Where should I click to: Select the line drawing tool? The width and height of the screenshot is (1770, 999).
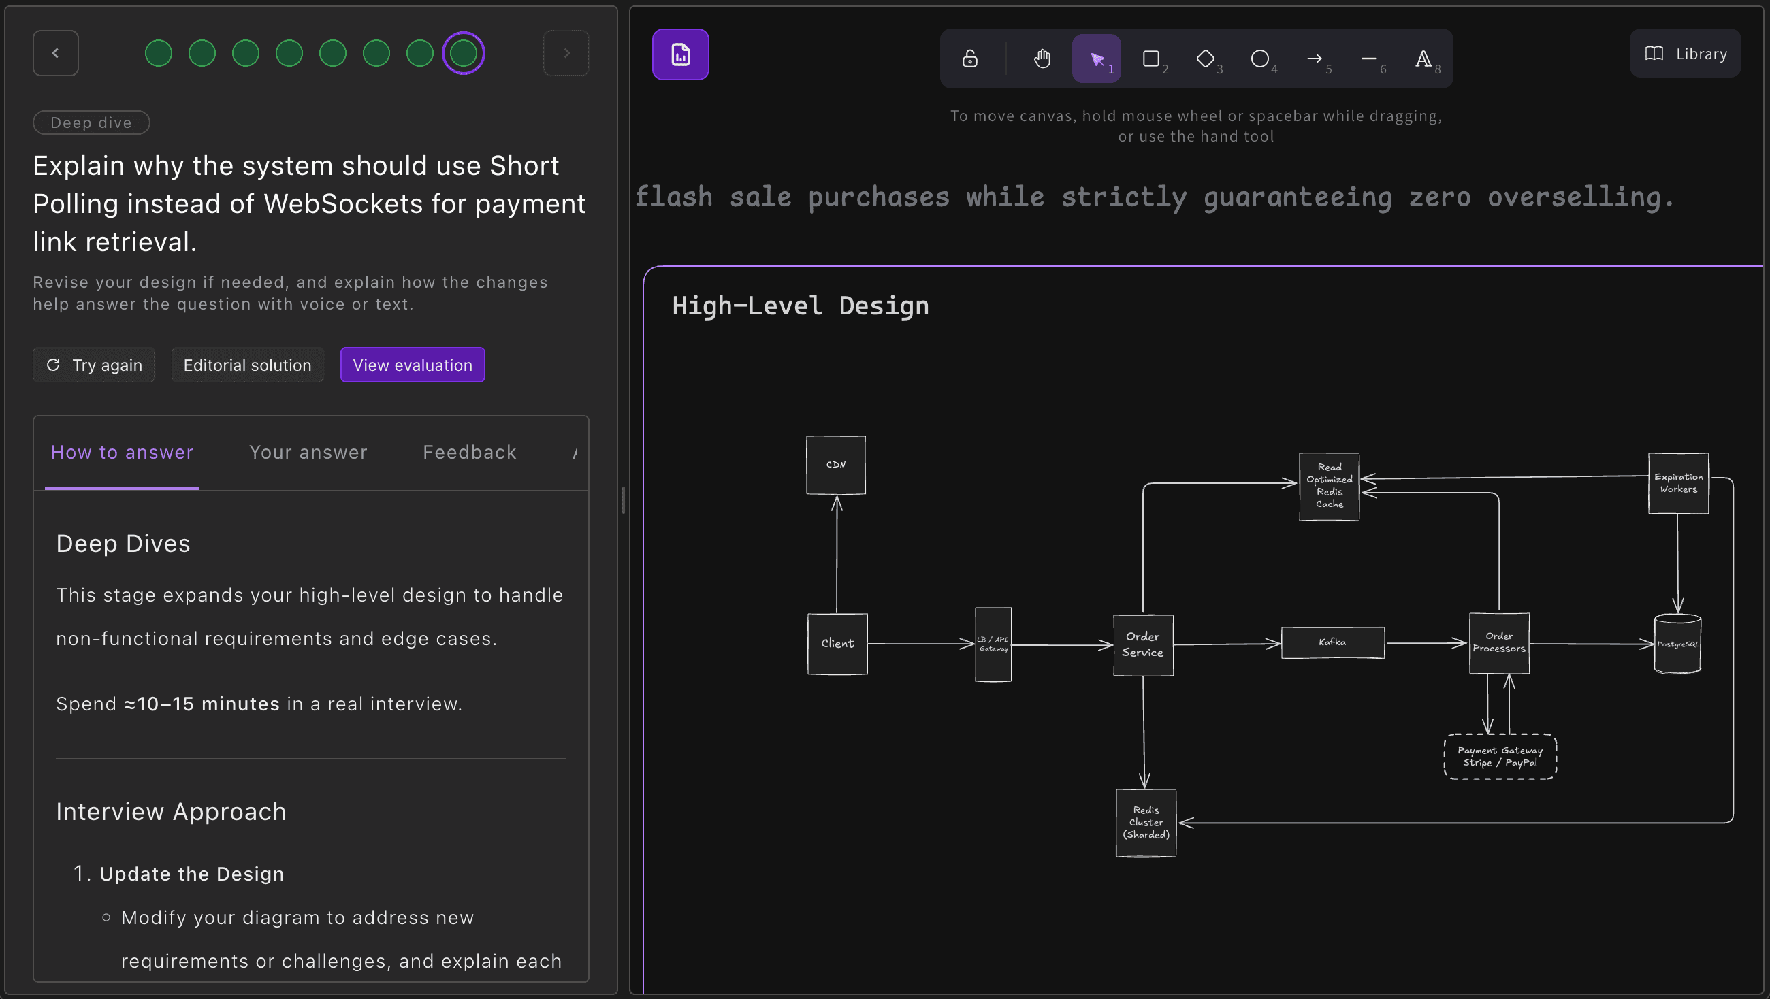click(1370, 59)
